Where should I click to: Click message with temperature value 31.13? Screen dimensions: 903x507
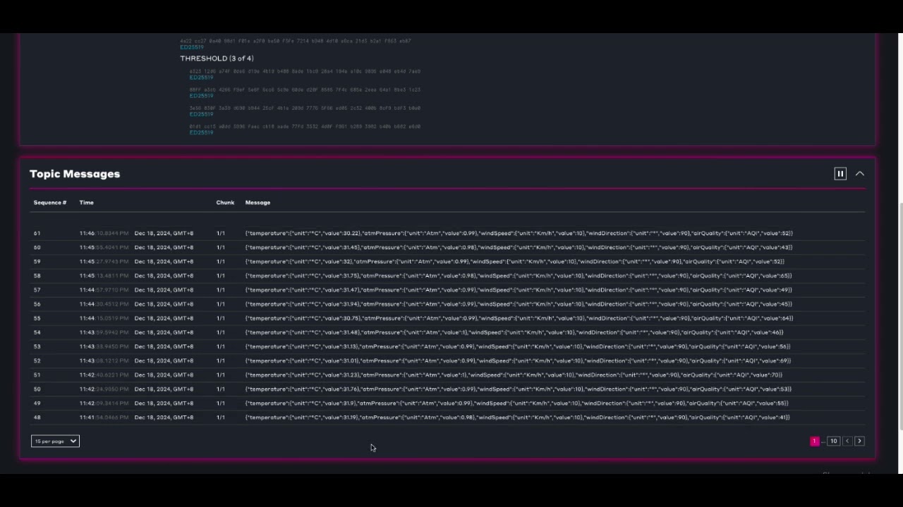(518, 346)
